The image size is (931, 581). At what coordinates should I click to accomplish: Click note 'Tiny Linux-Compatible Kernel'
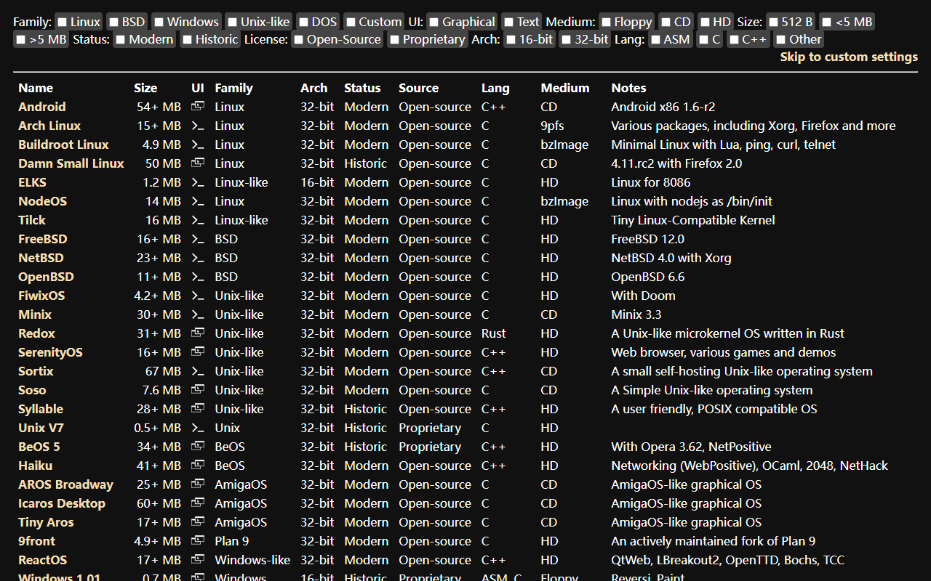[x=693, y=220]
